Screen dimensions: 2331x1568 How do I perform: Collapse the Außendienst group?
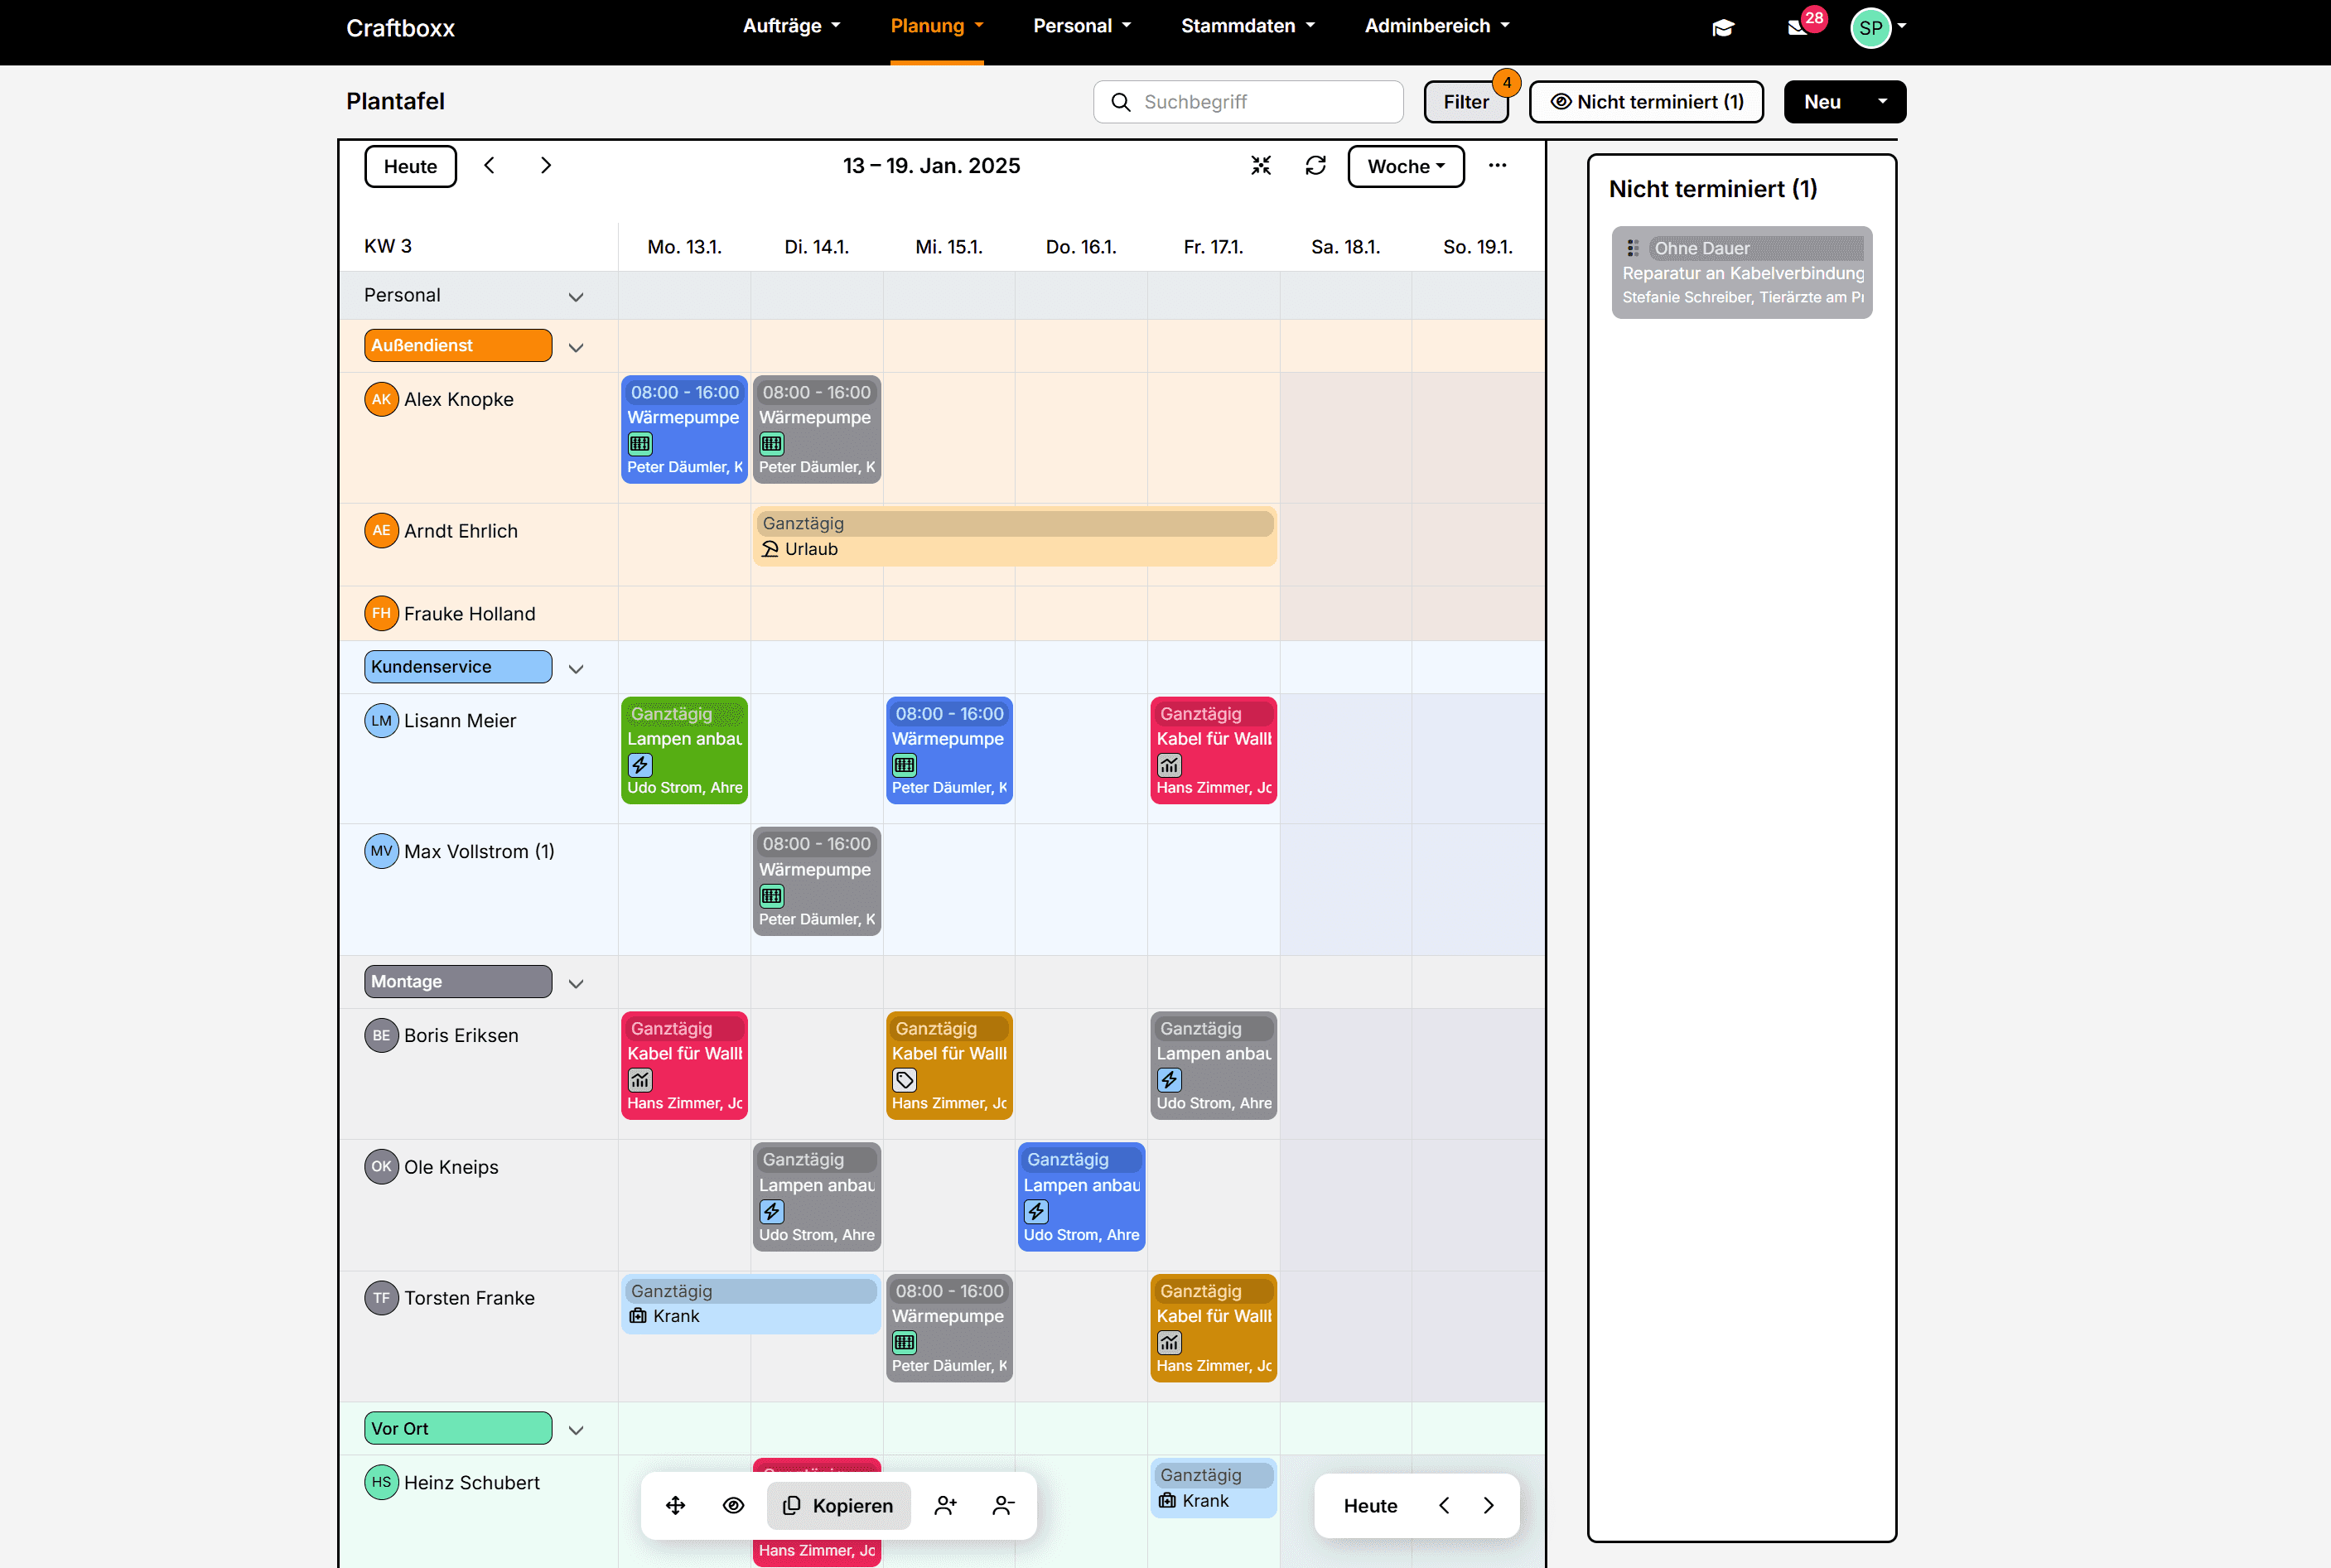point(576,348)
